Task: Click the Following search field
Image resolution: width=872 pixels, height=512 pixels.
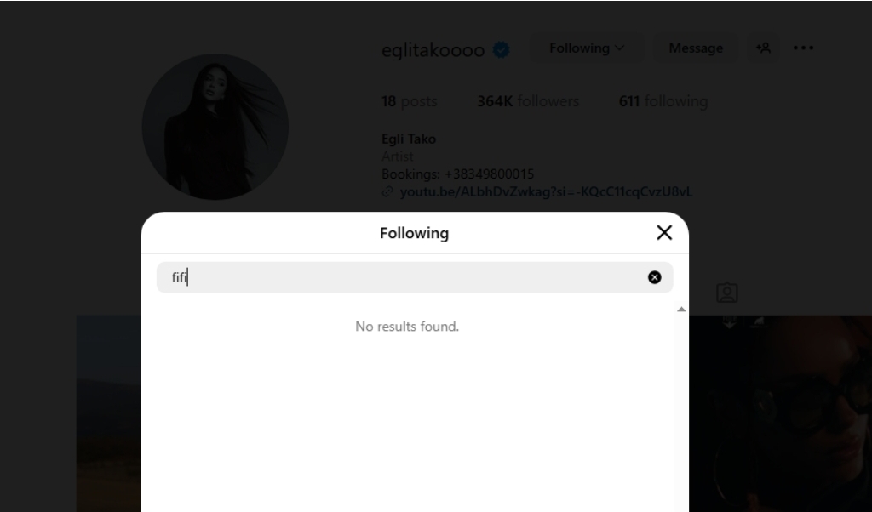Action: tap(400, 277)
